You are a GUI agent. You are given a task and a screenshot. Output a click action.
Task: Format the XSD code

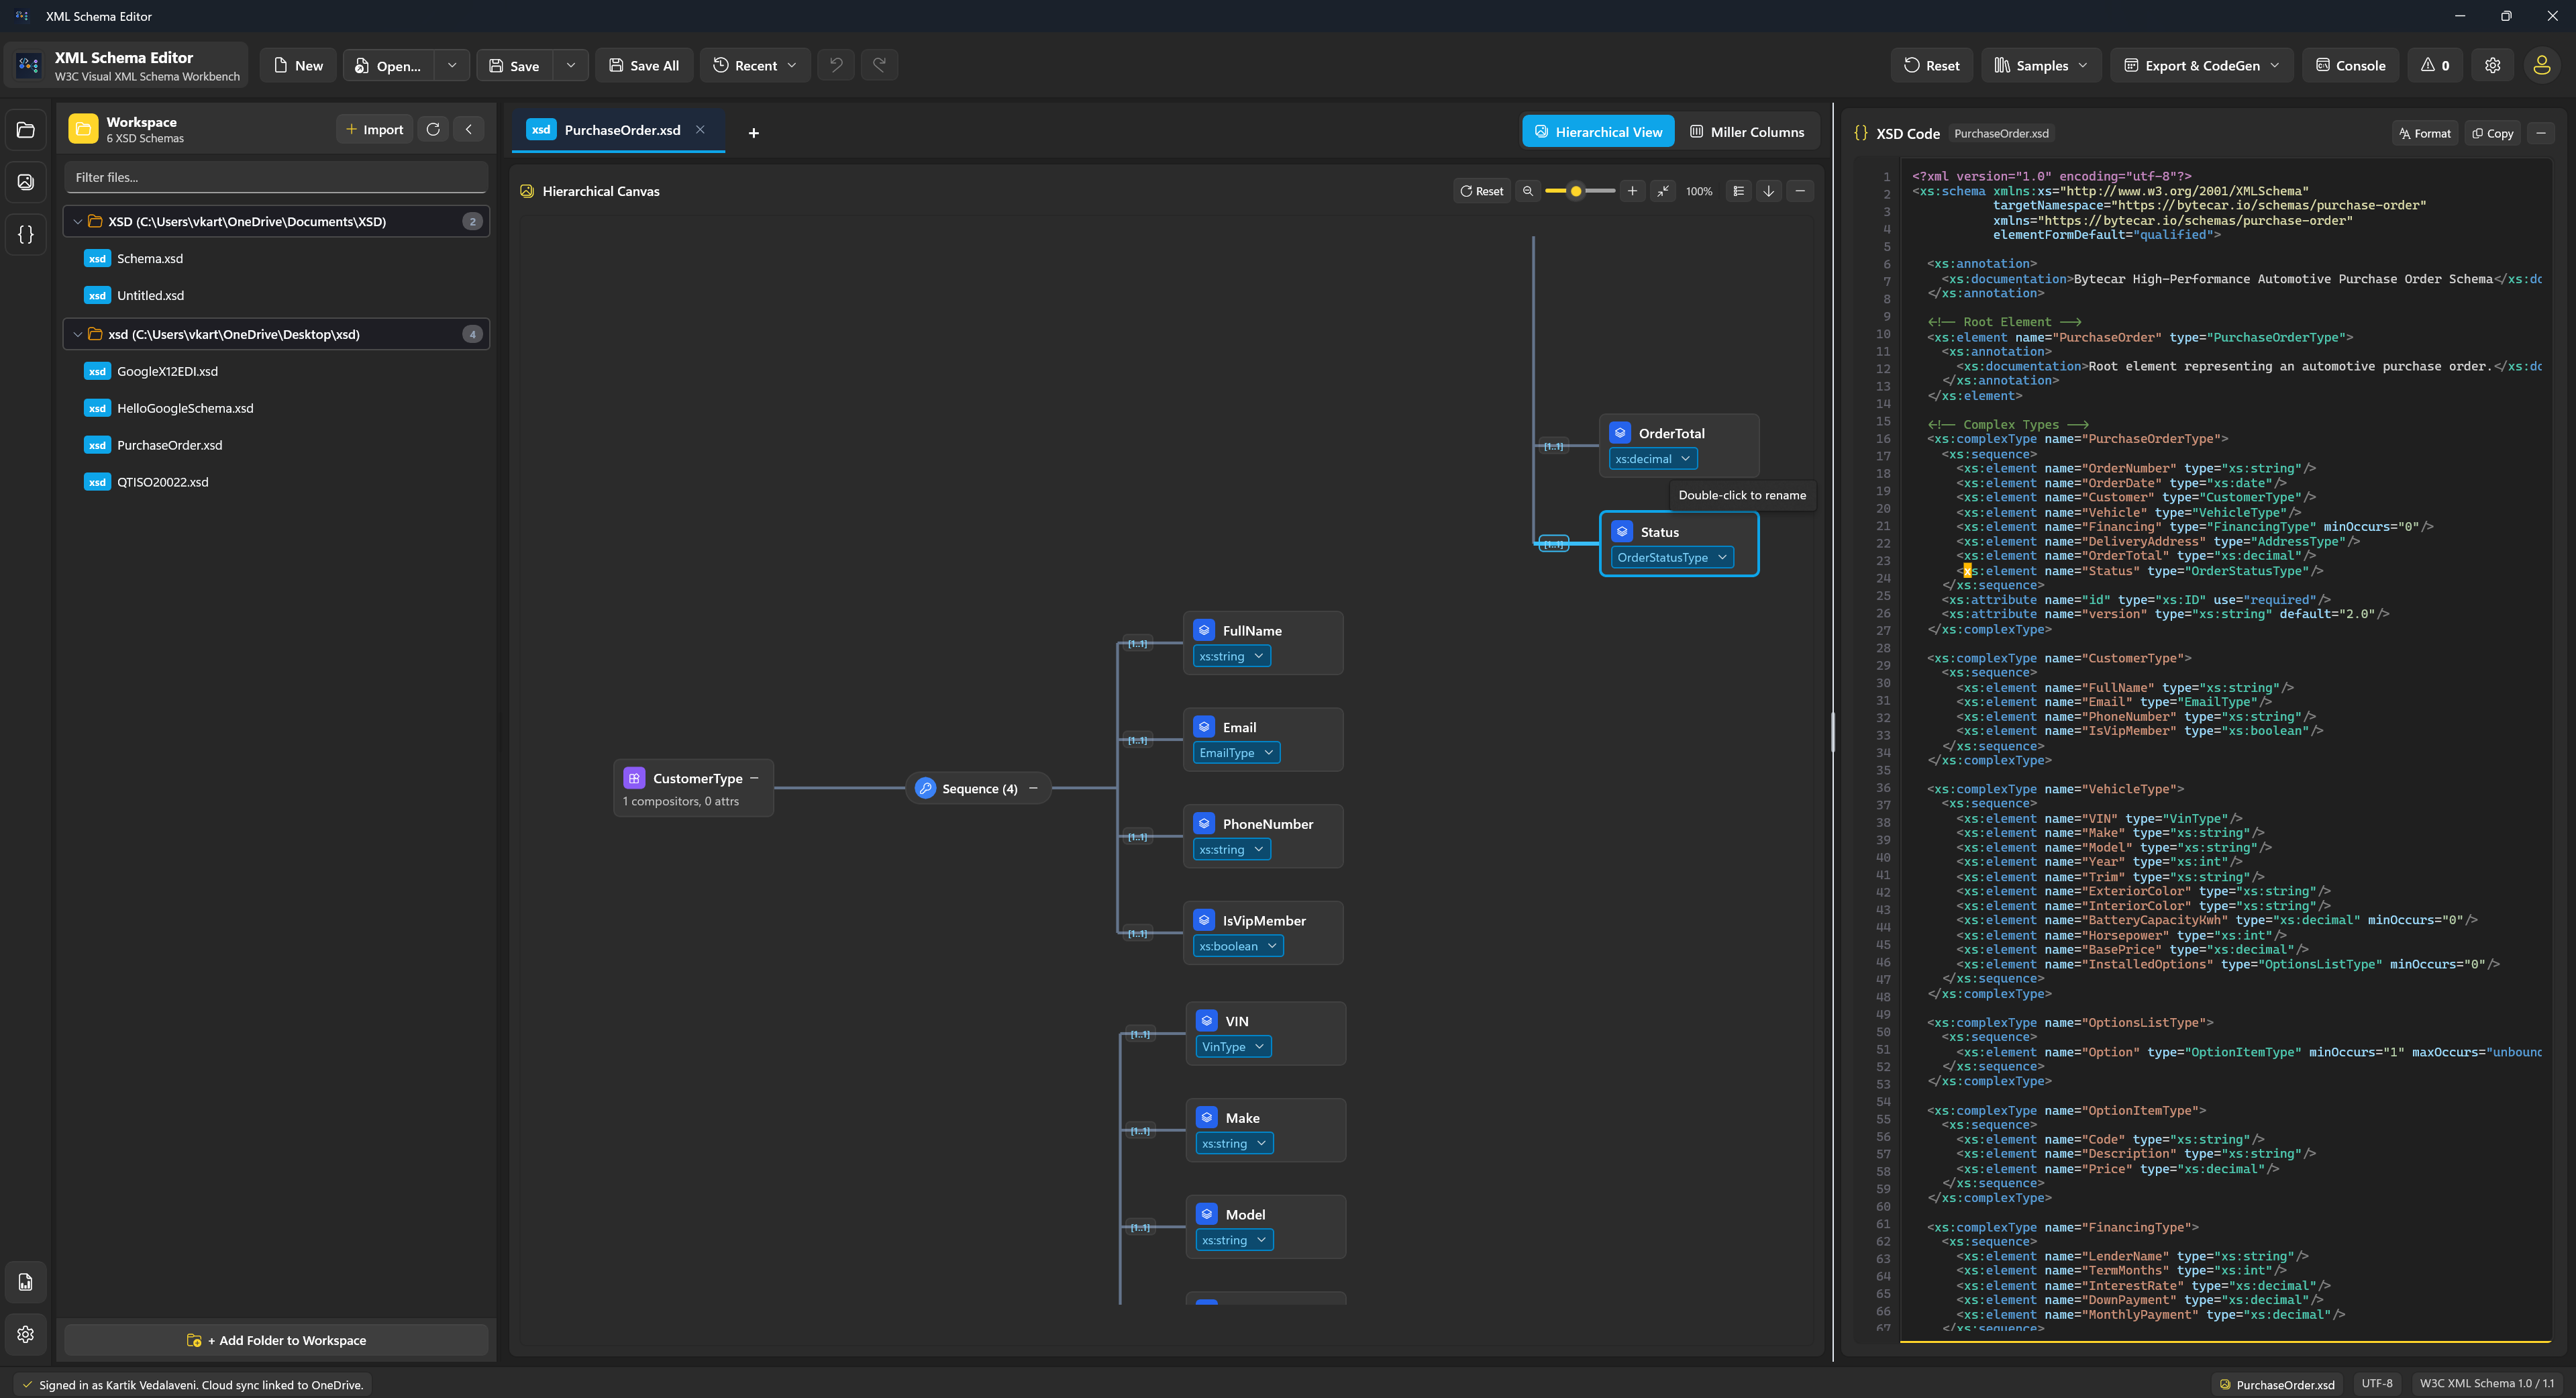(x=2425, y=133)
